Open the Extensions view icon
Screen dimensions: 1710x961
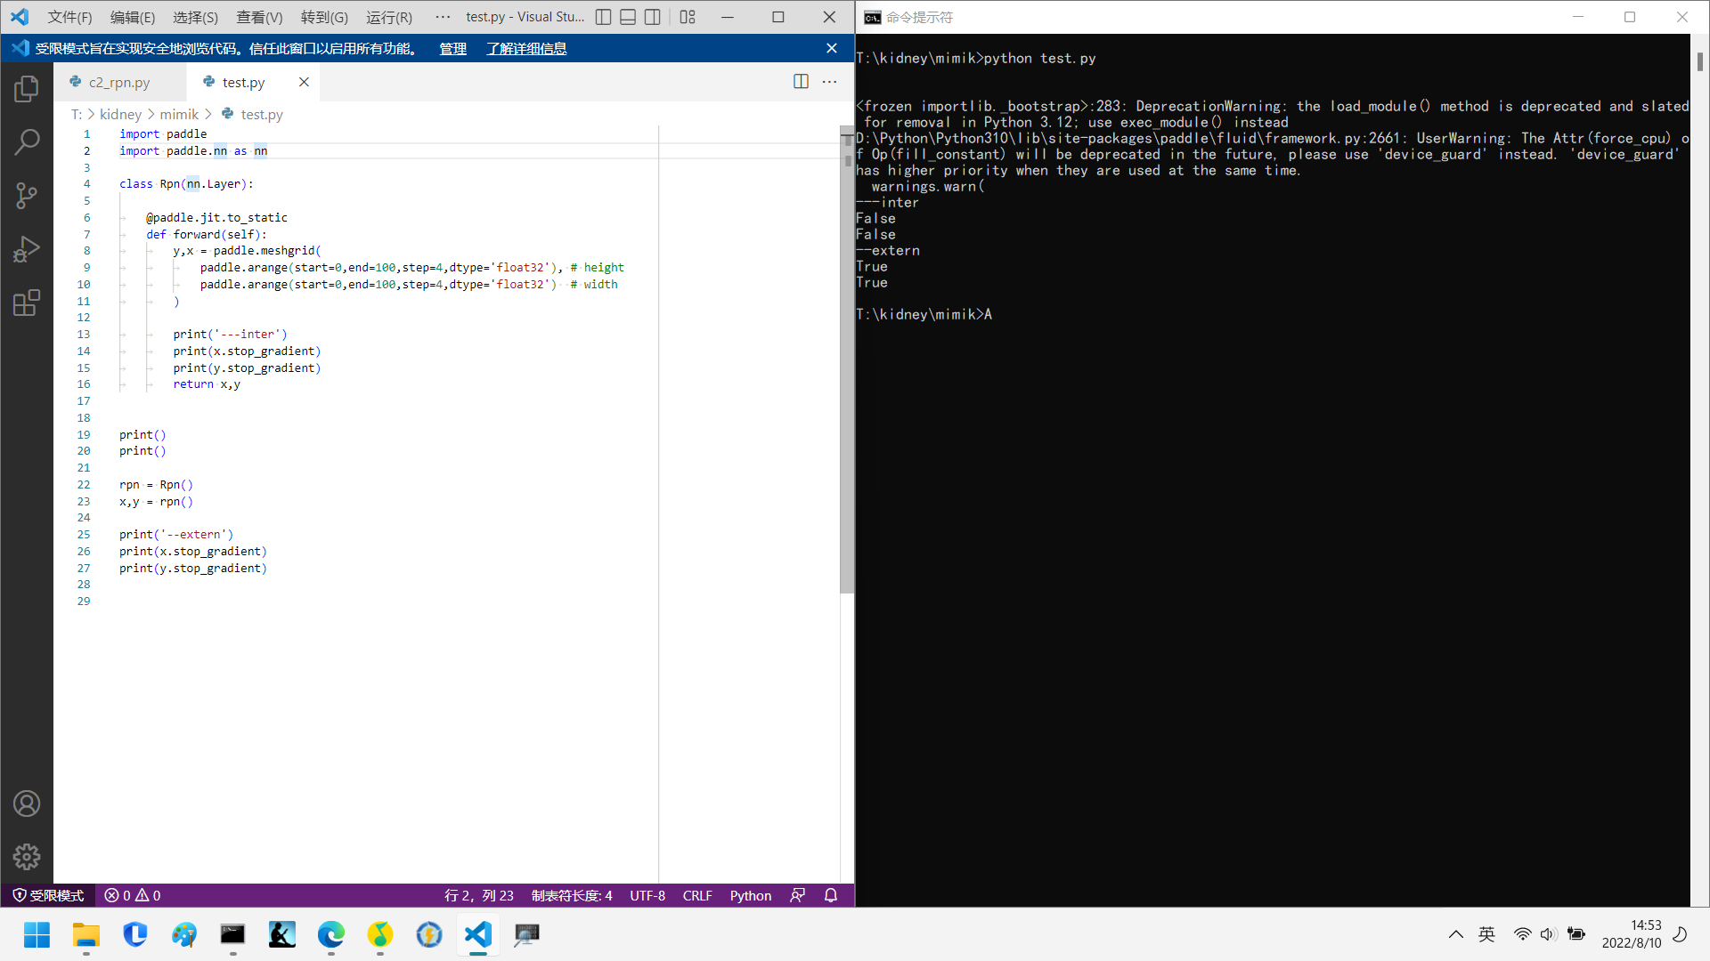(27, 303)
